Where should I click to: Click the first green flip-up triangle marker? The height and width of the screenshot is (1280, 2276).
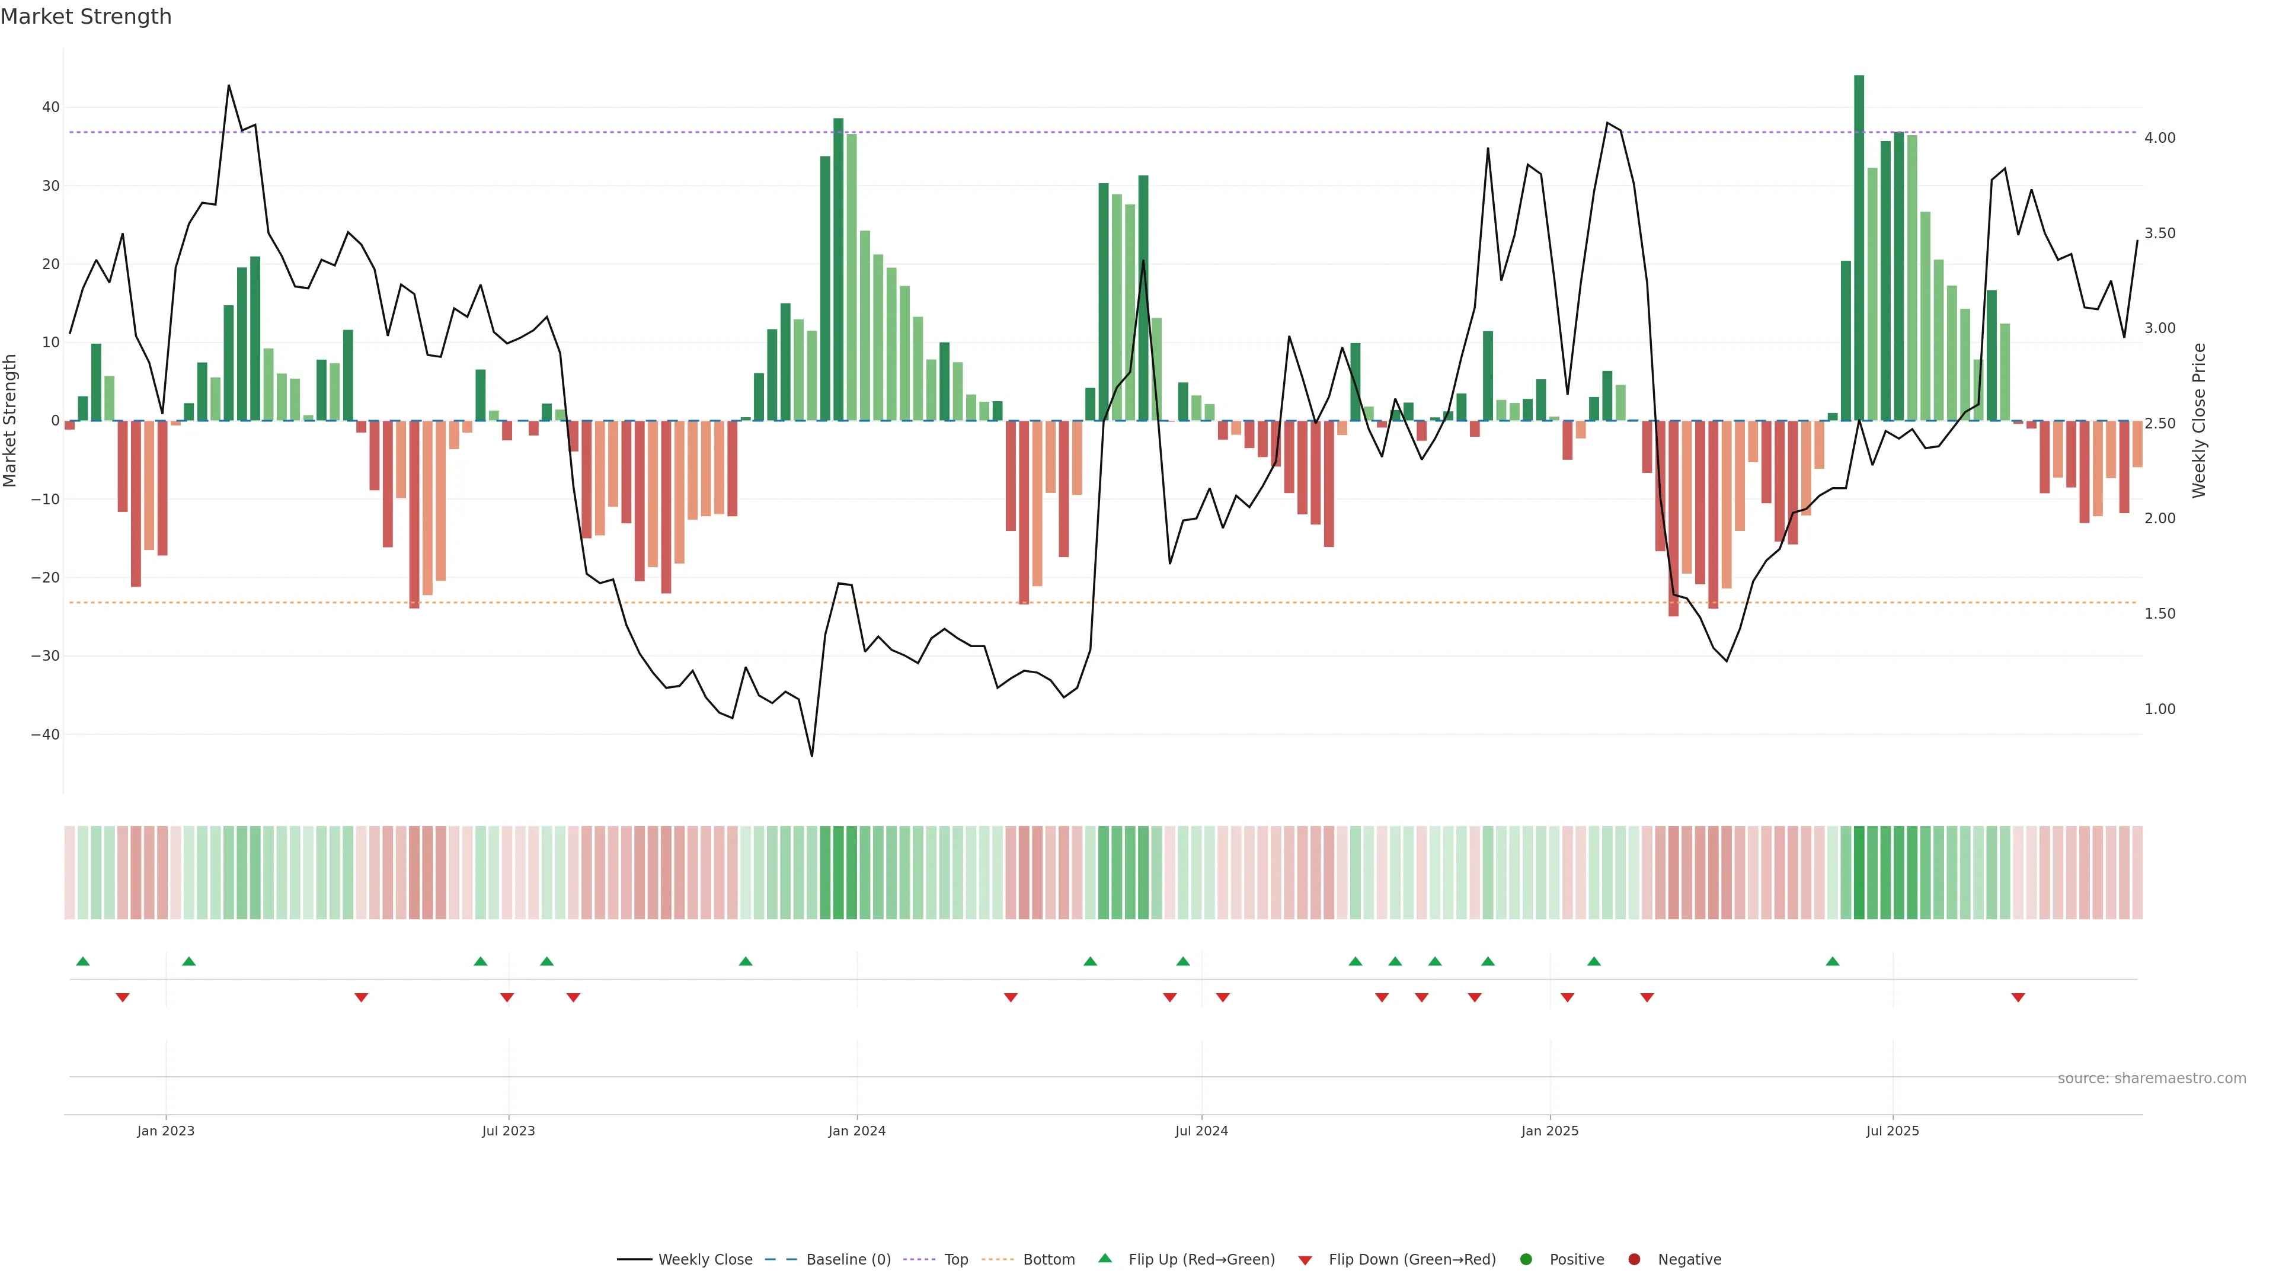pyautogui.click(x=83, y=961)
